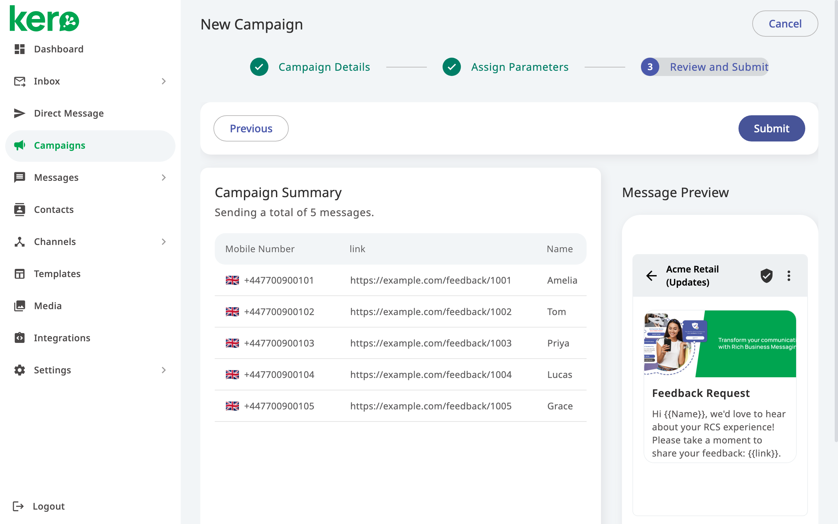Screen dimensions: 838x524
Task: Submit the campaign
Action: [x=772, y=128]
